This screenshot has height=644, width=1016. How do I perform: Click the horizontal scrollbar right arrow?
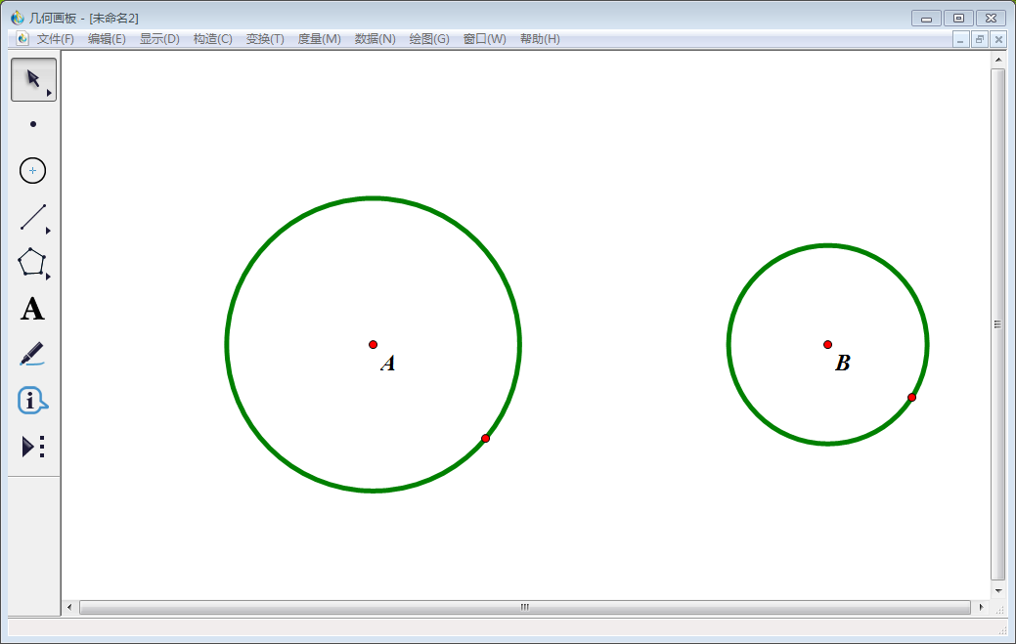(981, 607)
